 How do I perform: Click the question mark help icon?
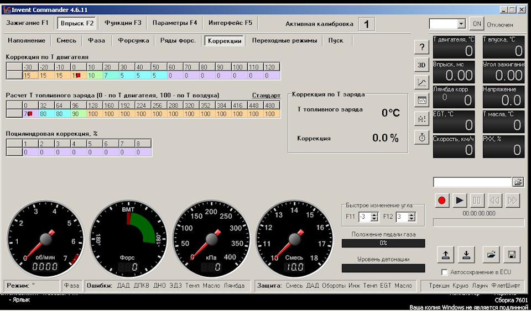pyautogui.click(x=421, y=48)
